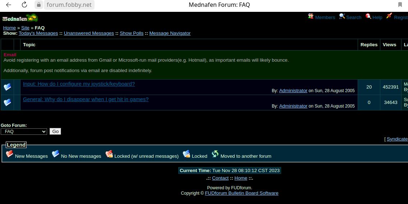Click Locked w/ unread messages legend icon
Screen dimensions: 408x204
[x=109, y=154]
